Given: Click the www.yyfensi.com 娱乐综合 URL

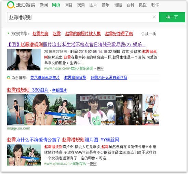Looking at the screenshot, I should tap(65, 164).
